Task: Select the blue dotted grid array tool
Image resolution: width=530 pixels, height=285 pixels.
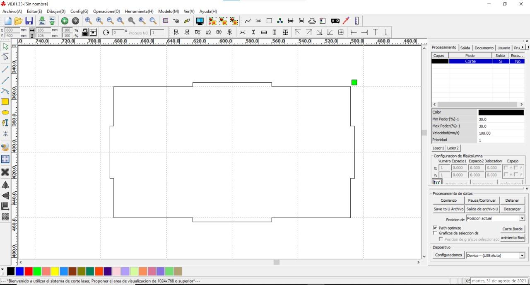Action: click(5, 159)
